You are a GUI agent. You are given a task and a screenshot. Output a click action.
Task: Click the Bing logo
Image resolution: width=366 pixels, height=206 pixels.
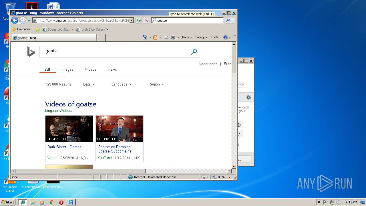pos(31,51)
